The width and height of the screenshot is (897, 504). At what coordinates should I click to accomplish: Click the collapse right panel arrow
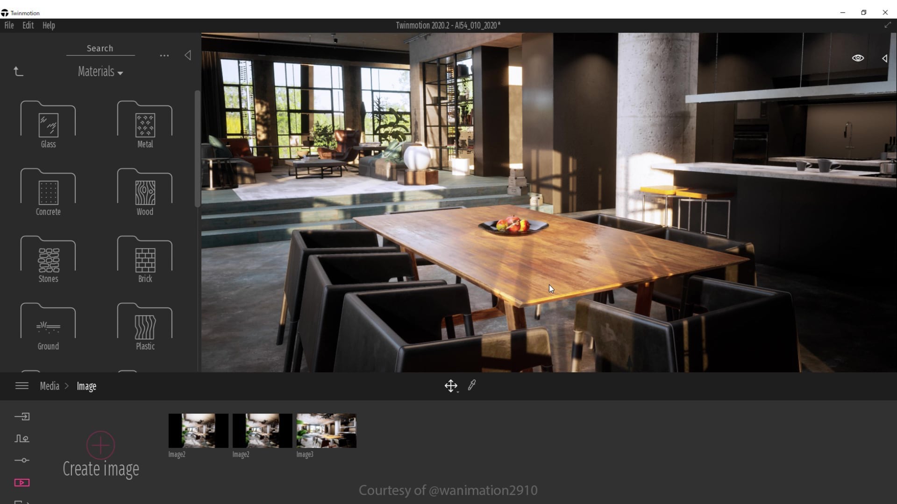(885, 57)
